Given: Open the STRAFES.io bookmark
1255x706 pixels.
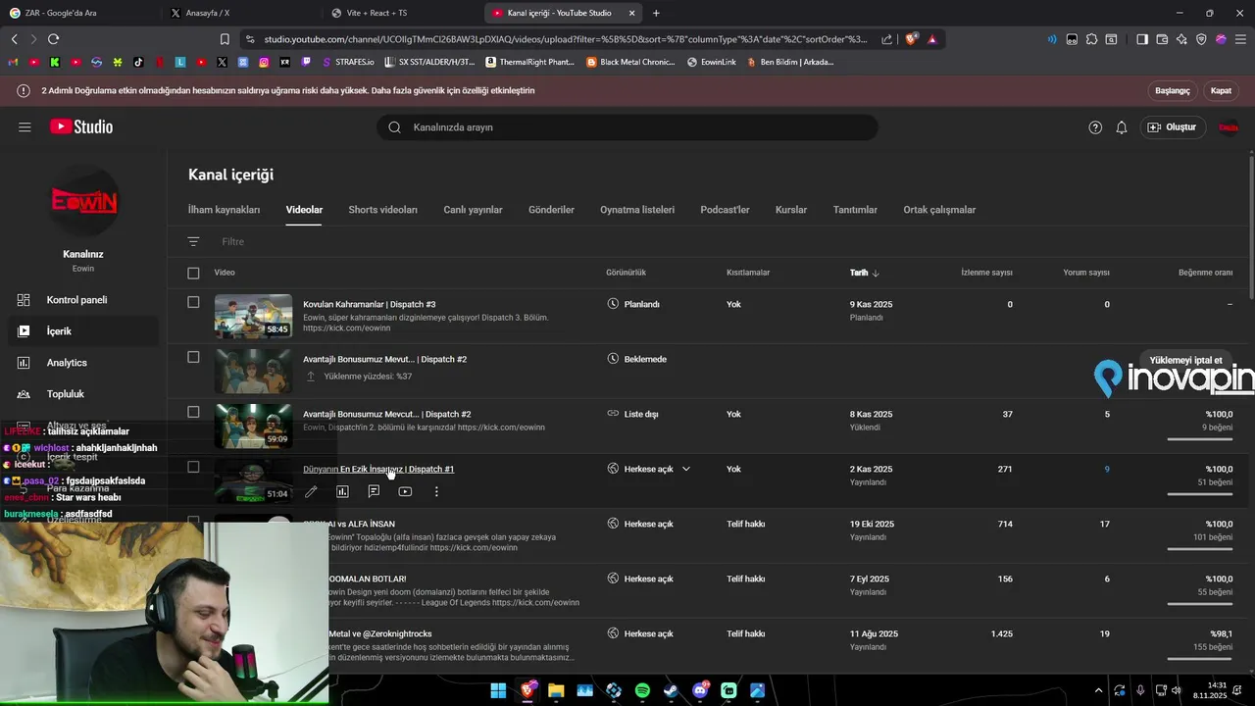Looking at the screenshot, I should pyautogui.click(x=348, y=62).
